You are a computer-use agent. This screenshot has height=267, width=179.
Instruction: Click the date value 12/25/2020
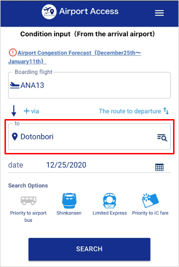(66, 165)
